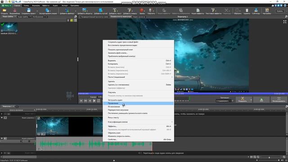Screen dimensions: 288x162
Task: Open the video wizard toolbar icon
Action: tap(15, 11)
